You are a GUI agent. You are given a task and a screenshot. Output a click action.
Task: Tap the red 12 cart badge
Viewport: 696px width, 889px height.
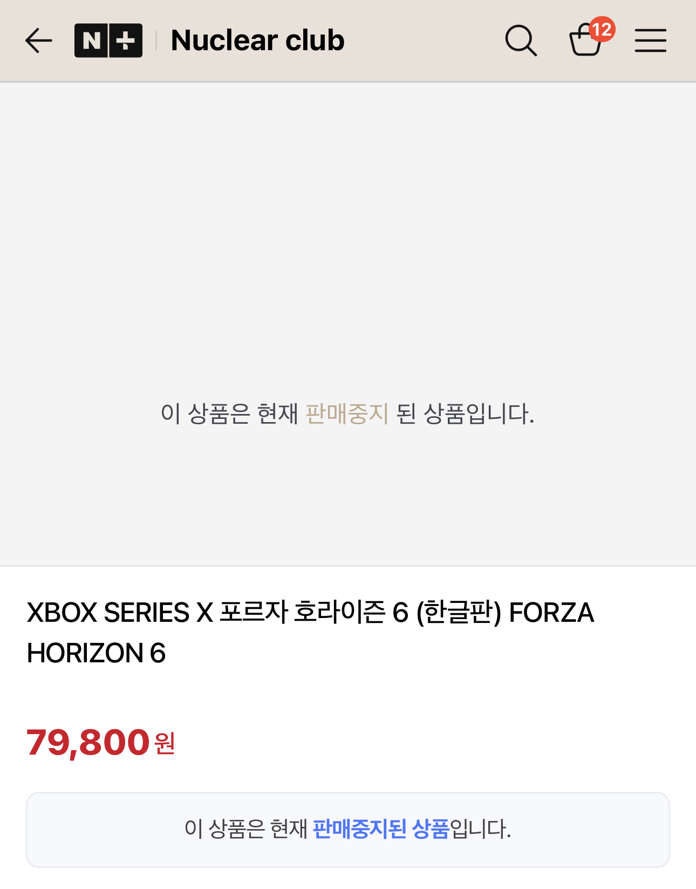[x=602, y=29]
